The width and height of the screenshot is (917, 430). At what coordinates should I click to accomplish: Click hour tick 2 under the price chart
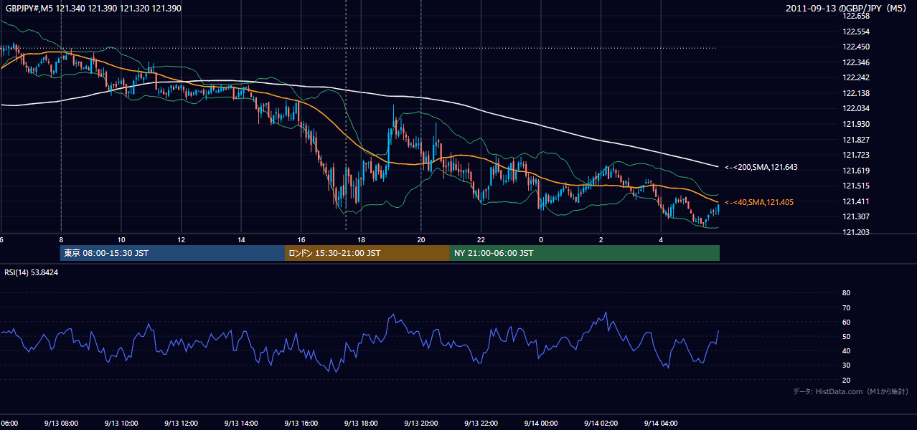(x=601, y=239)
